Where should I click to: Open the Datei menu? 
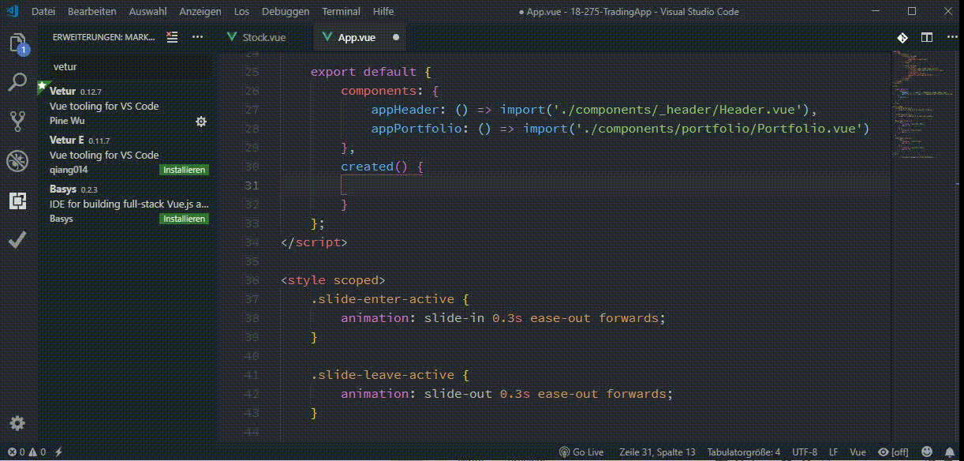click(x=43, y=12)
